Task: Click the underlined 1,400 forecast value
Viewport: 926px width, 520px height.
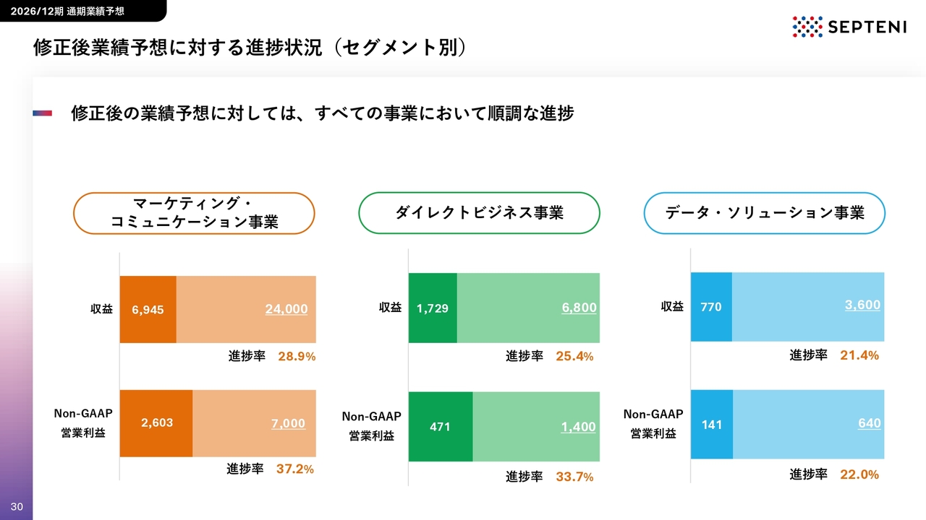Action: 579,427
